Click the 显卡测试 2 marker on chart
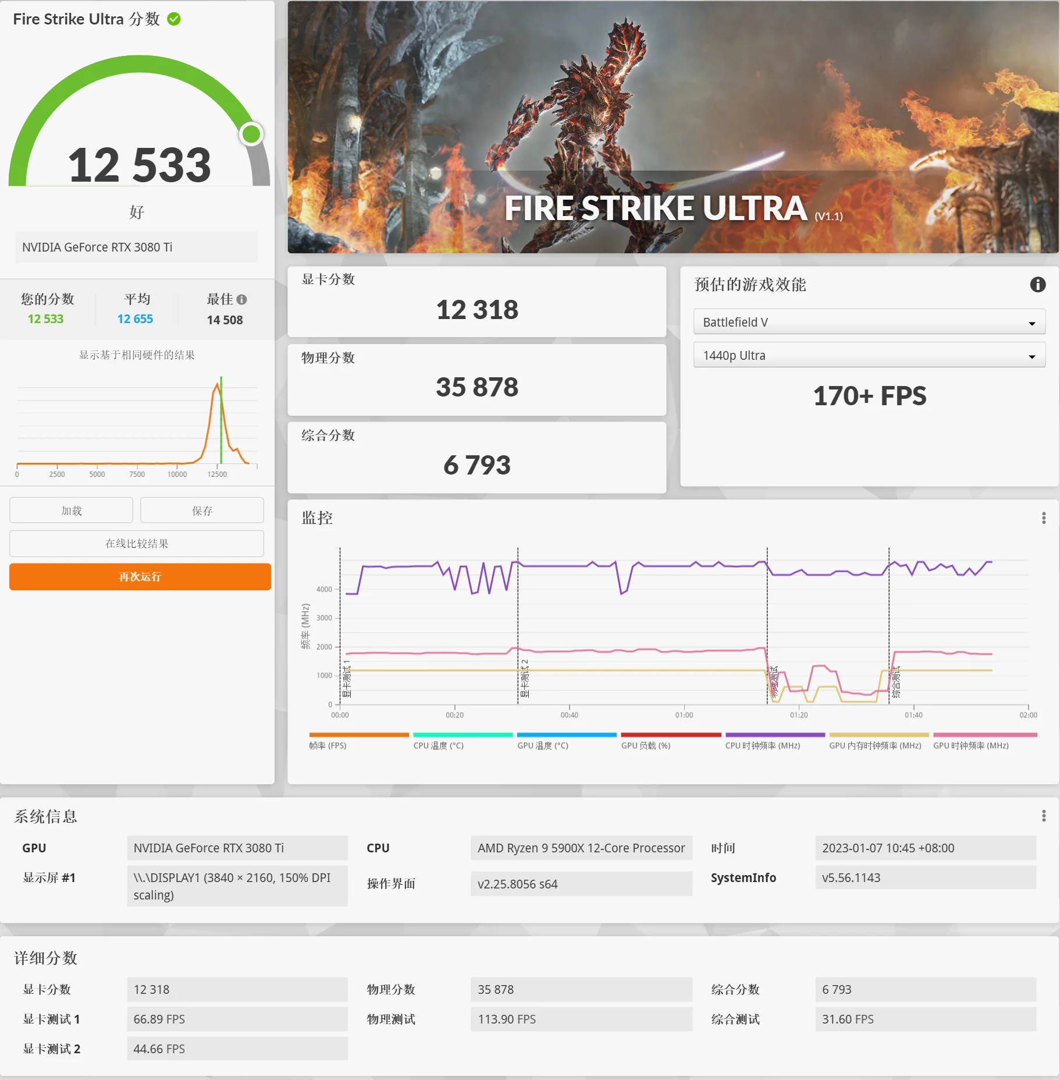 [525, 678]
